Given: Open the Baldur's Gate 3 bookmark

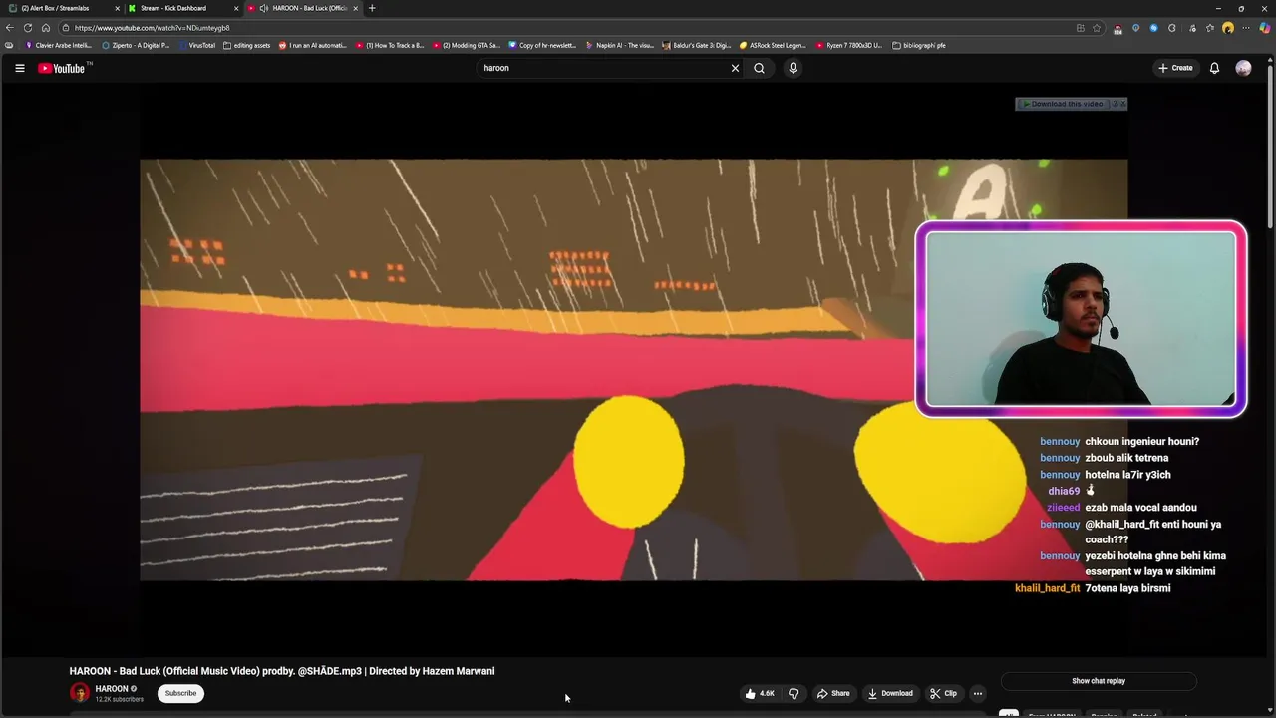Looking at the screenshot, I should (x=696, y=45).
